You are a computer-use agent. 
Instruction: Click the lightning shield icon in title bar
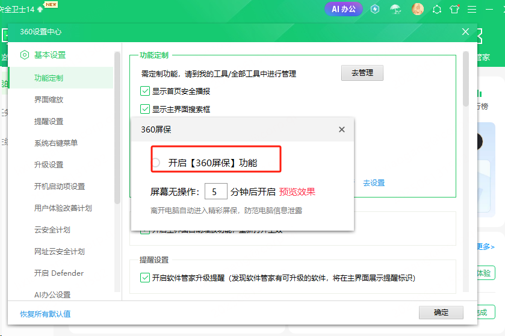coord(375,9)
